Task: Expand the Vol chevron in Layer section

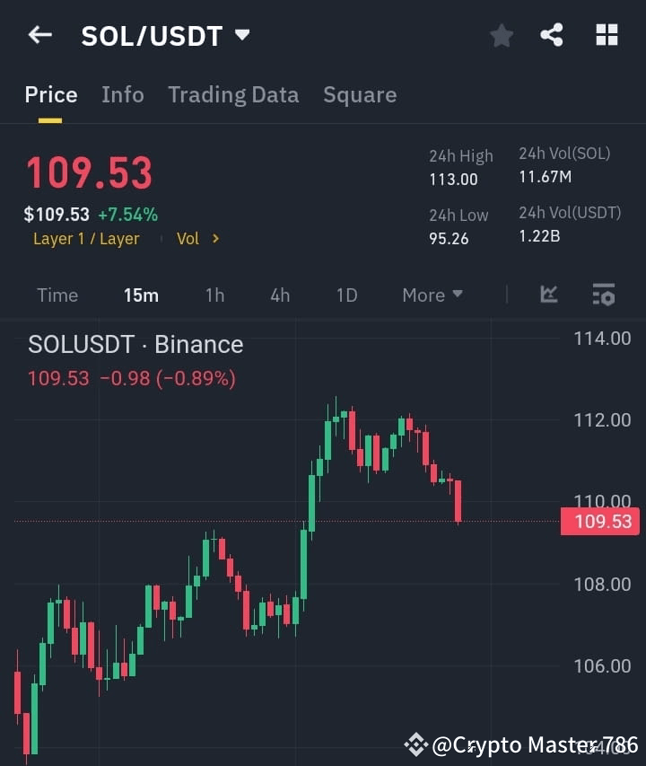Action: [214, 239]
